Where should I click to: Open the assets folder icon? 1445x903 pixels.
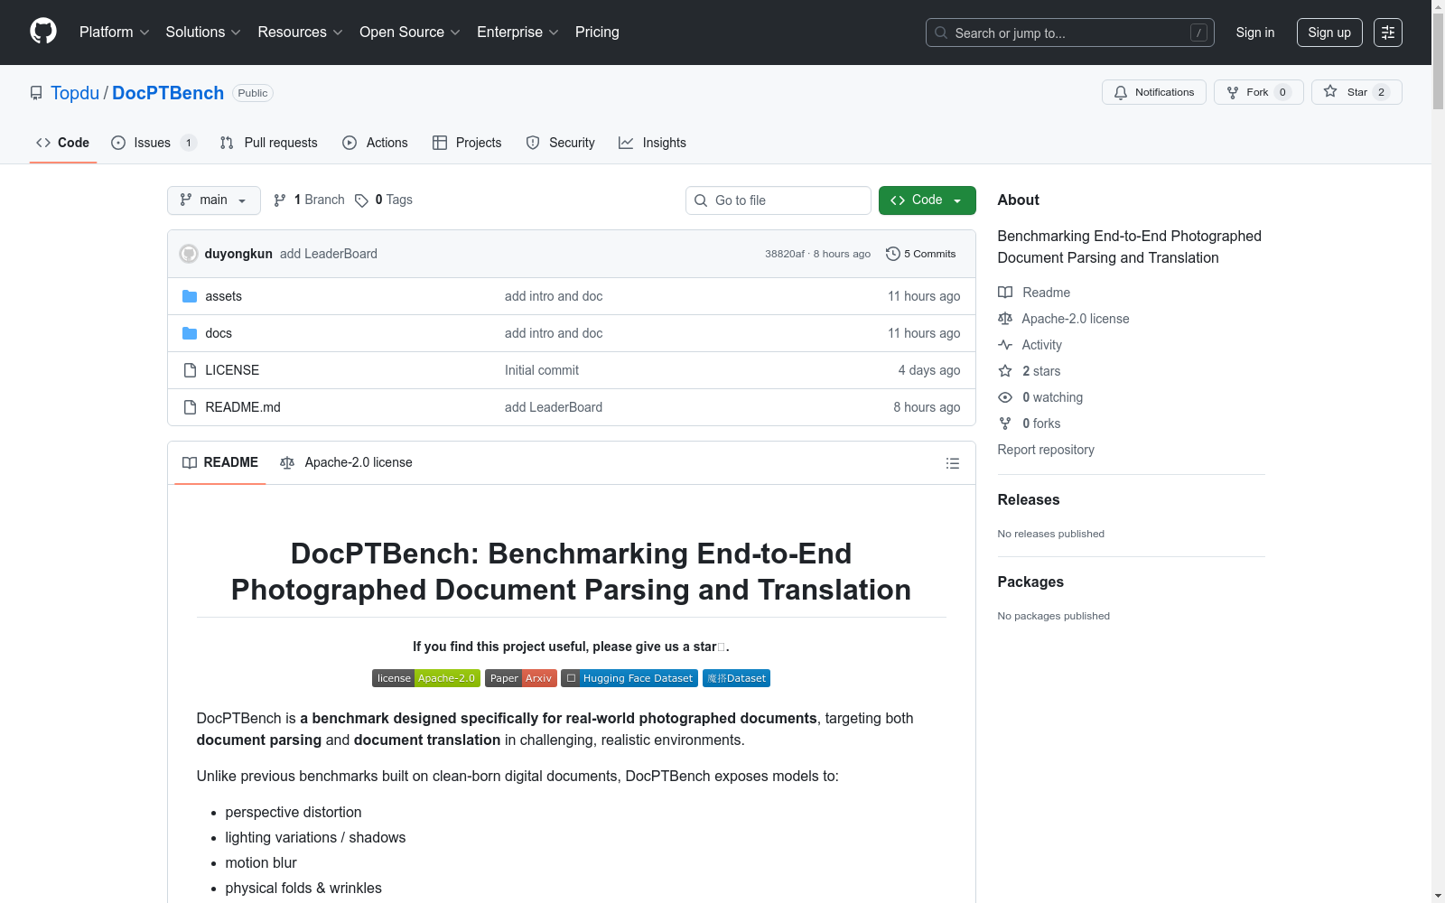(190, 296)
